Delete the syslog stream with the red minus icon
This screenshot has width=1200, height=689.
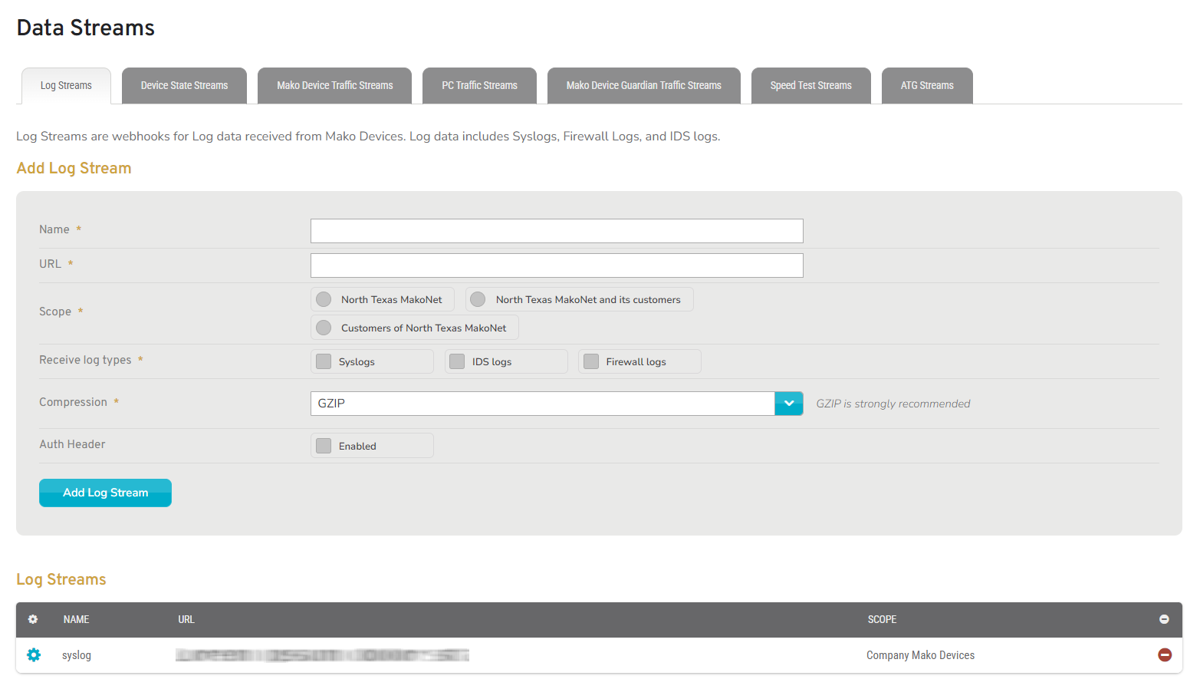[1165, 654]
